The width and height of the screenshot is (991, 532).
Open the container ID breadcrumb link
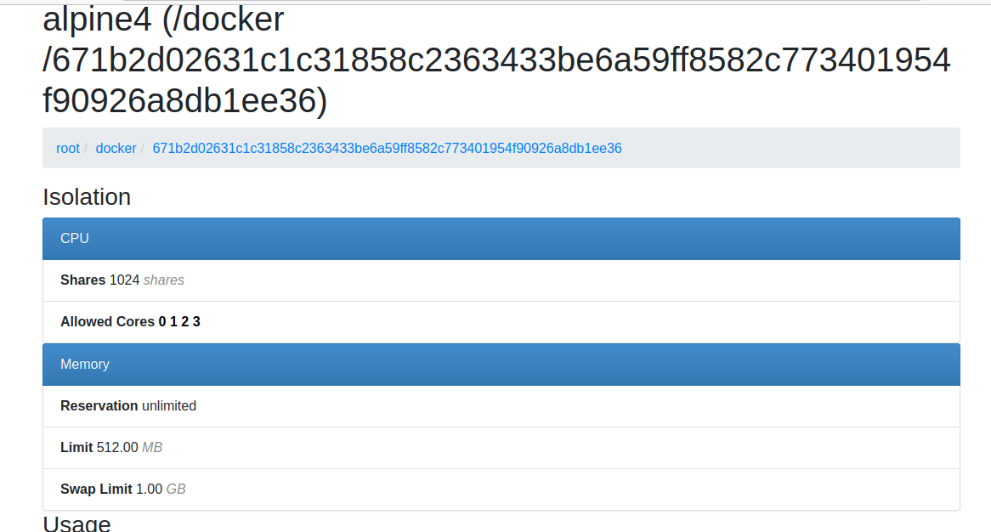point(387,148)
